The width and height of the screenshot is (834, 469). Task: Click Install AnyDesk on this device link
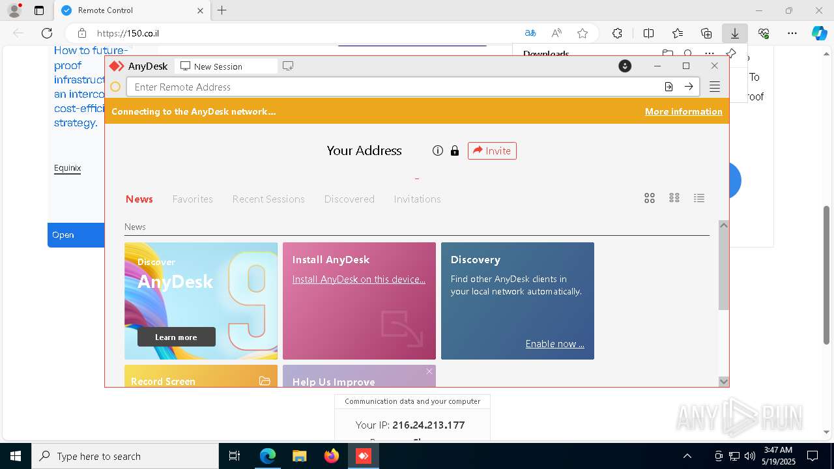pos(358,279)
